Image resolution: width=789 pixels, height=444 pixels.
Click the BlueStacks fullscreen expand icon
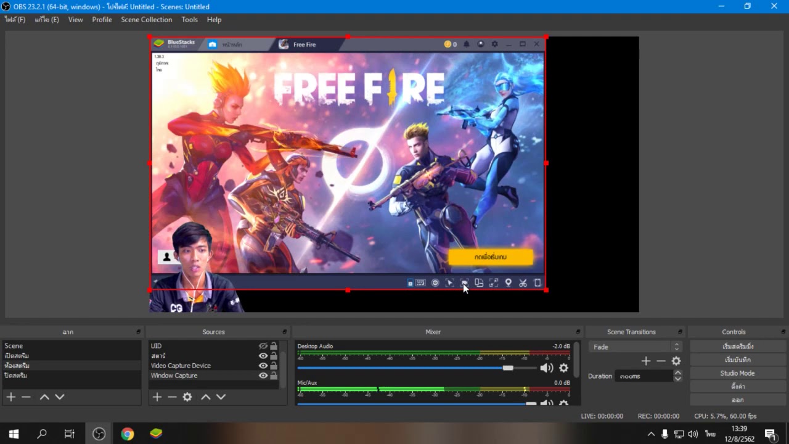coord(494,283)
